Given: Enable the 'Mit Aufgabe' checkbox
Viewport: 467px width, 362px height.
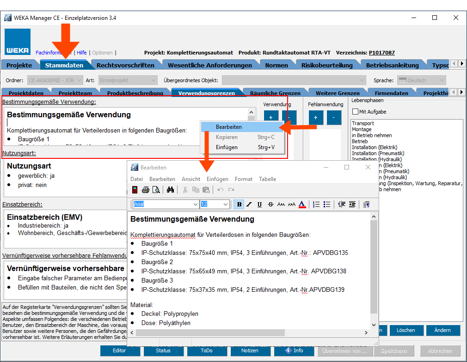Looking at the screenshot, I should pyautogui.click(x=355, y=112).
